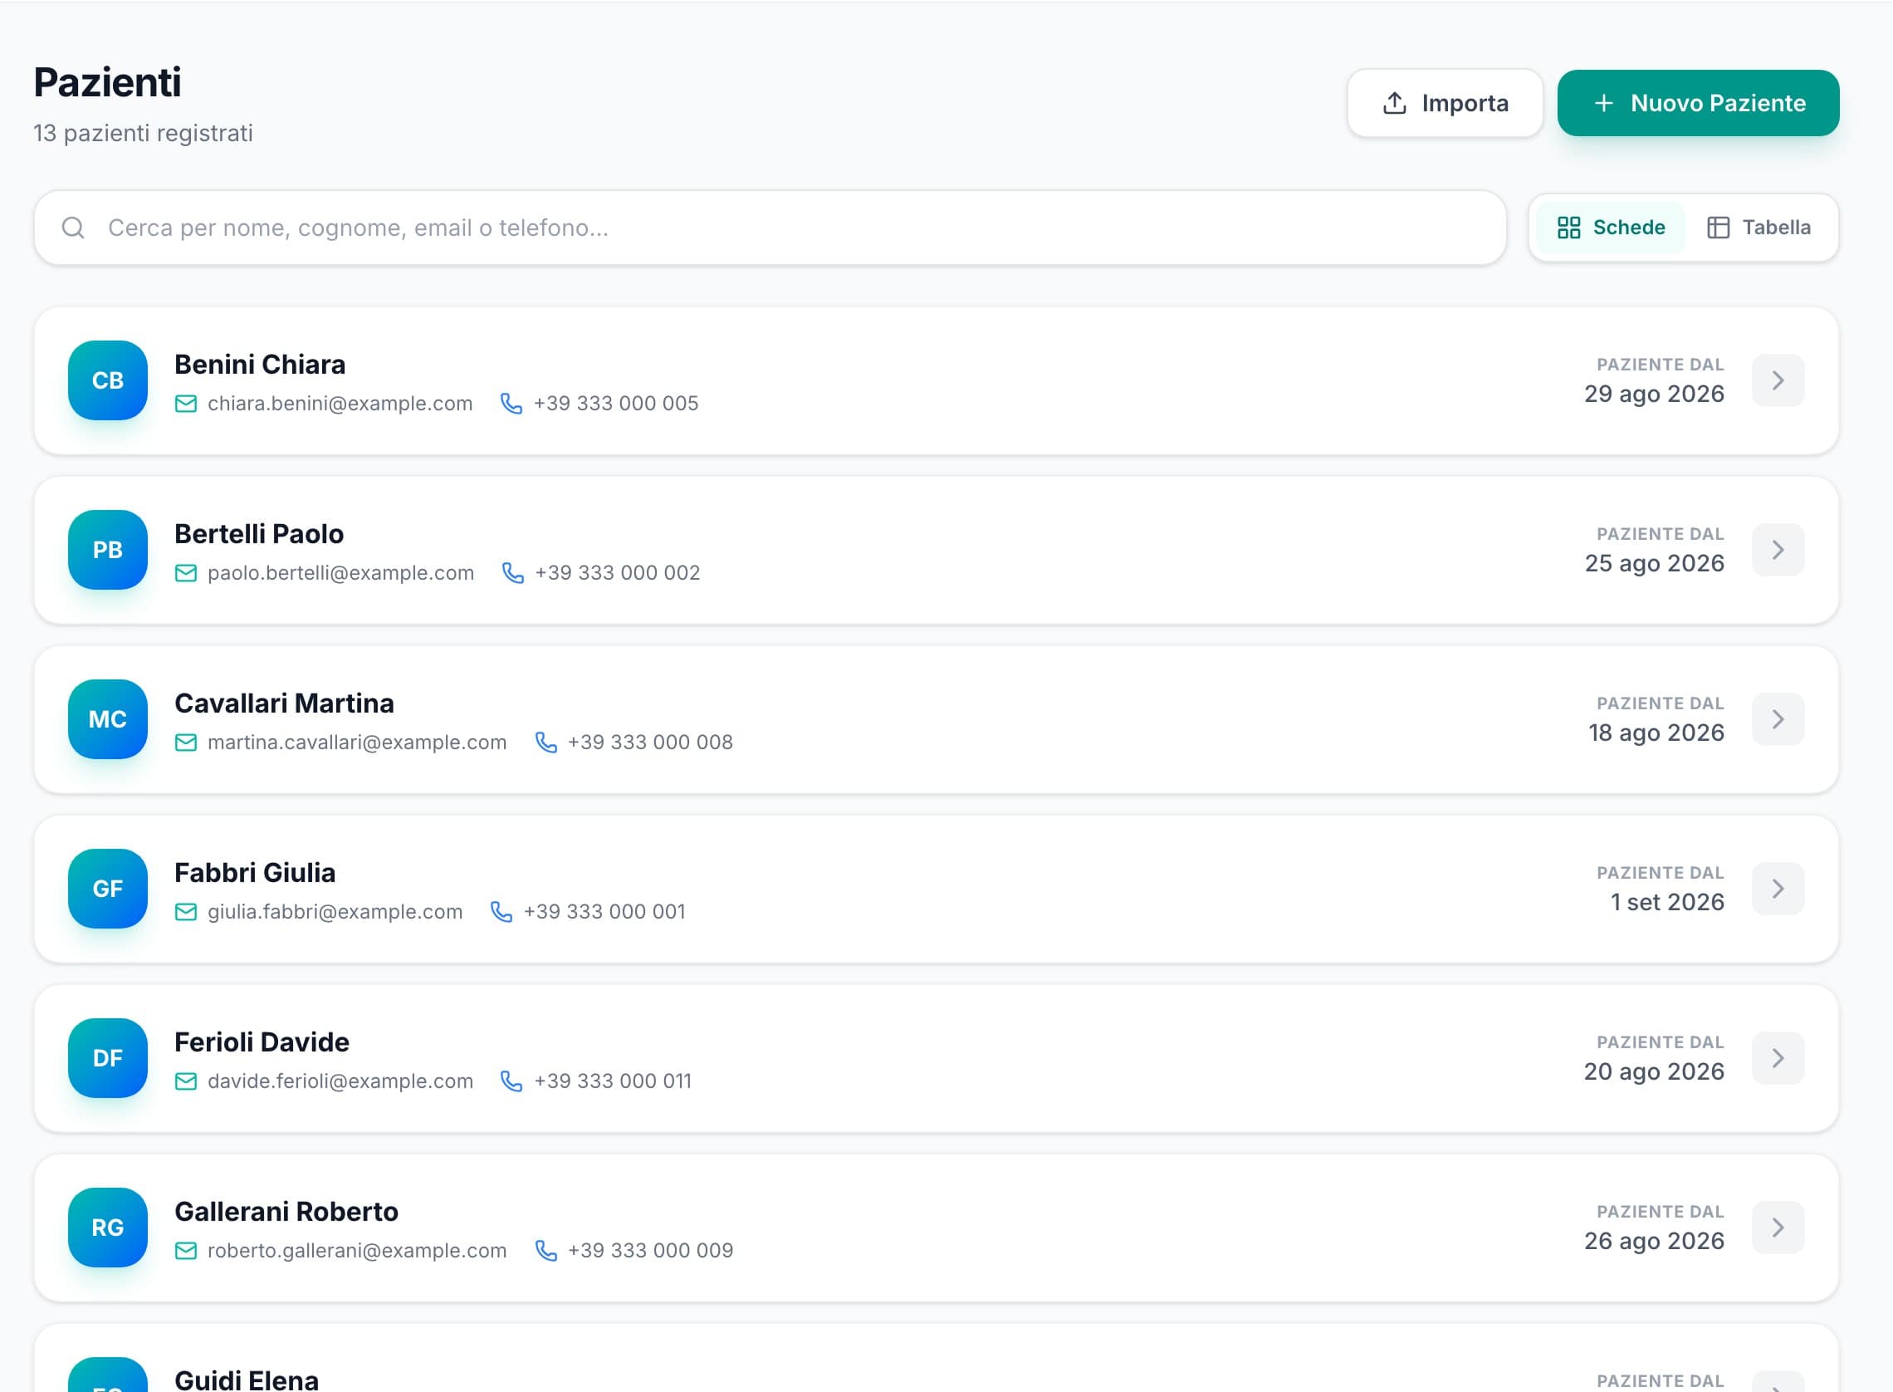Switch to Schede card view

click(x=1610, y=228)
